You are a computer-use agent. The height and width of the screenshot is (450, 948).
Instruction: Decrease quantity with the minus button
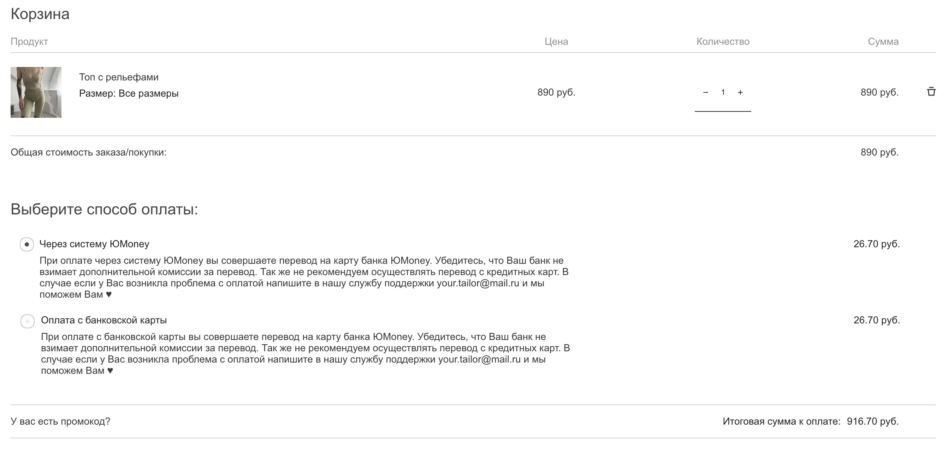pos(705,92)
